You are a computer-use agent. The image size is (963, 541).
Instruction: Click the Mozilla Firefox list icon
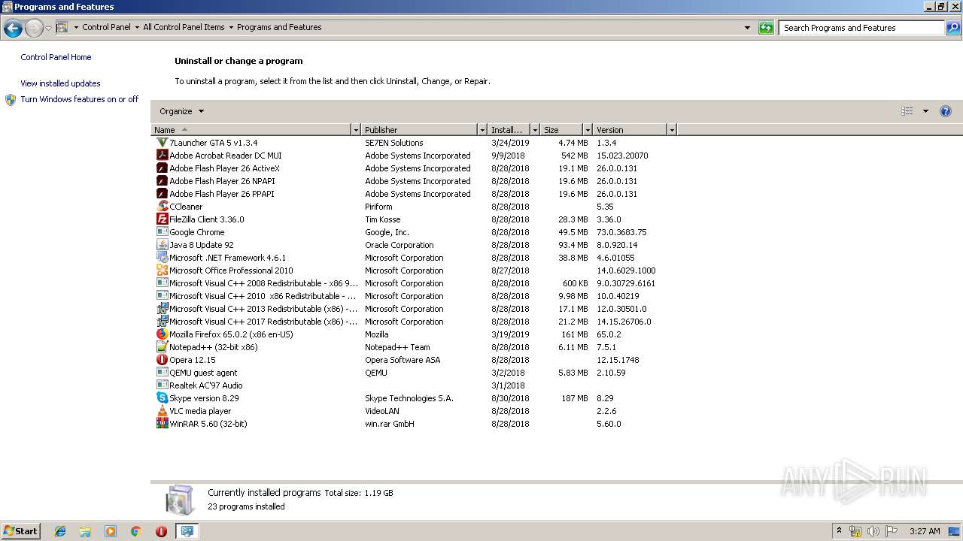click(x=162, y=334)
